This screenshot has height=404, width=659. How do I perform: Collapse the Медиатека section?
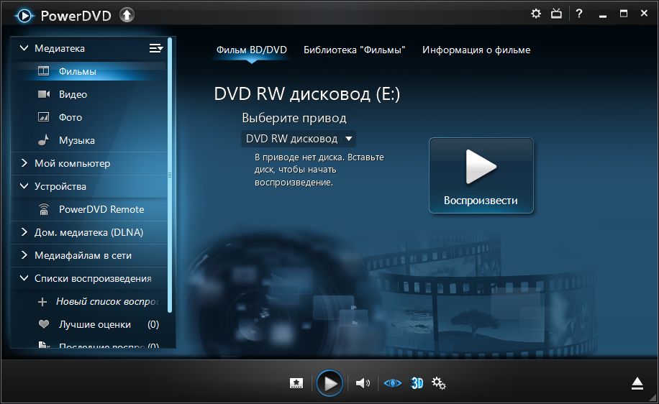[x=24, y=48]
